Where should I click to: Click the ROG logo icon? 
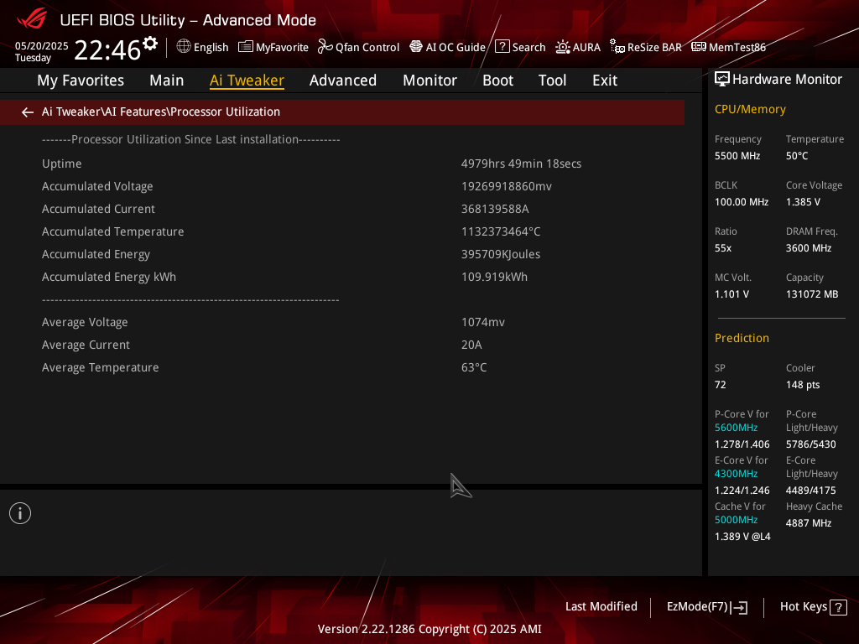(32, 19)
